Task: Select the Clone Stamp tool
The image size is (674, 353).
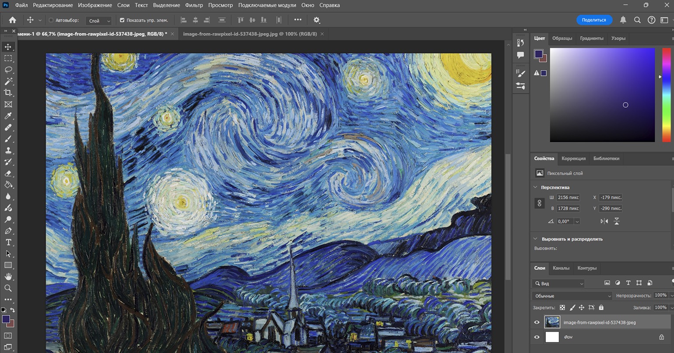Action: pyautogui.click(x=8, y=151)
